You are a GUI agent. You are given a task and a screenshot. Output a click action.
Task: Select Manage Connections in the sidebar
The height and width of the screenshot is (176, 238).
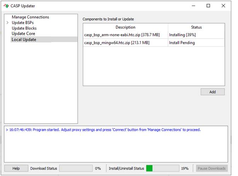(30, 17)
